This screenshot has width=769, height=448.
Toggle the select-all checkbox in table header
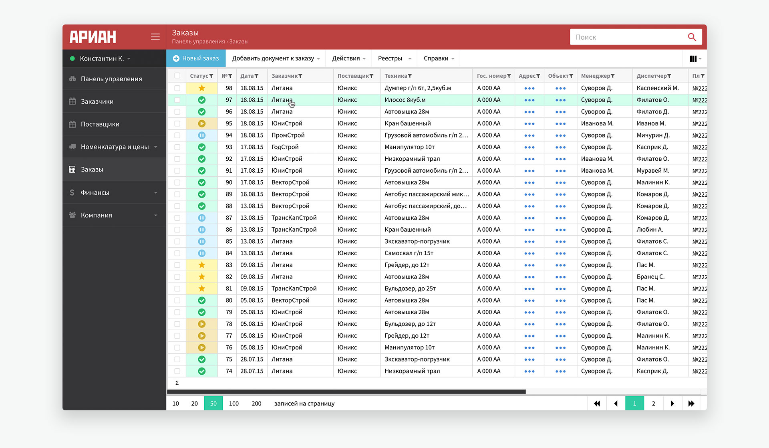(x=177, y=76)
